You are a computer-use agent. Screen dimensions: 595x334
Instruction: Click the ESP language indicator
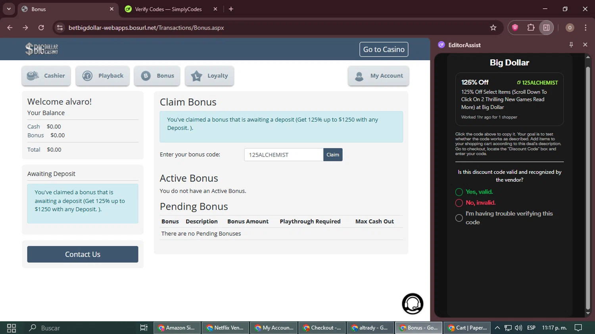pos(531,328)
